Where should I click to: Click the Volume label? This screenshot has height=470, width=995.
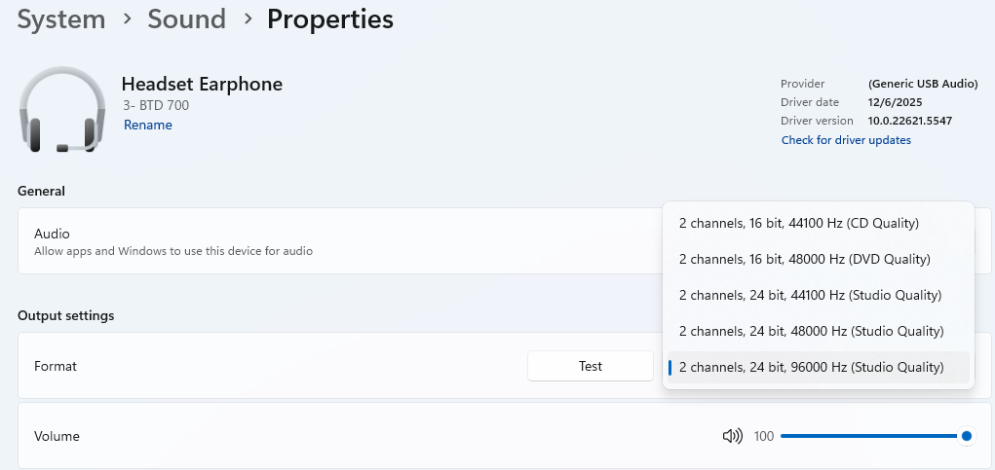57,436
